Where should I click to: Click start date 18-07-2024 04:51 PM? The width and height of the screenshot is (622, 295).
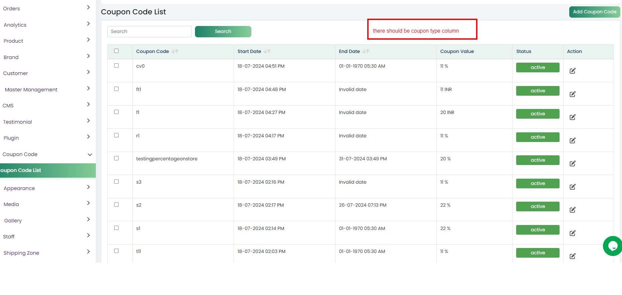coord(261,66)
